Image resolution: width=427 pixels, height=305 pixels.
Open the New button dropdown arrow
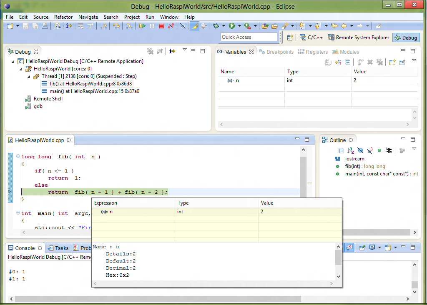click(x=18, y=26)
